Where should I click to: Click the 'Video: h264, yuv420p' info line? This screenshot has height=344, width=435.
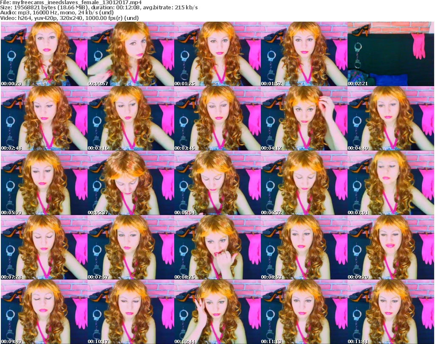(69, 18)
